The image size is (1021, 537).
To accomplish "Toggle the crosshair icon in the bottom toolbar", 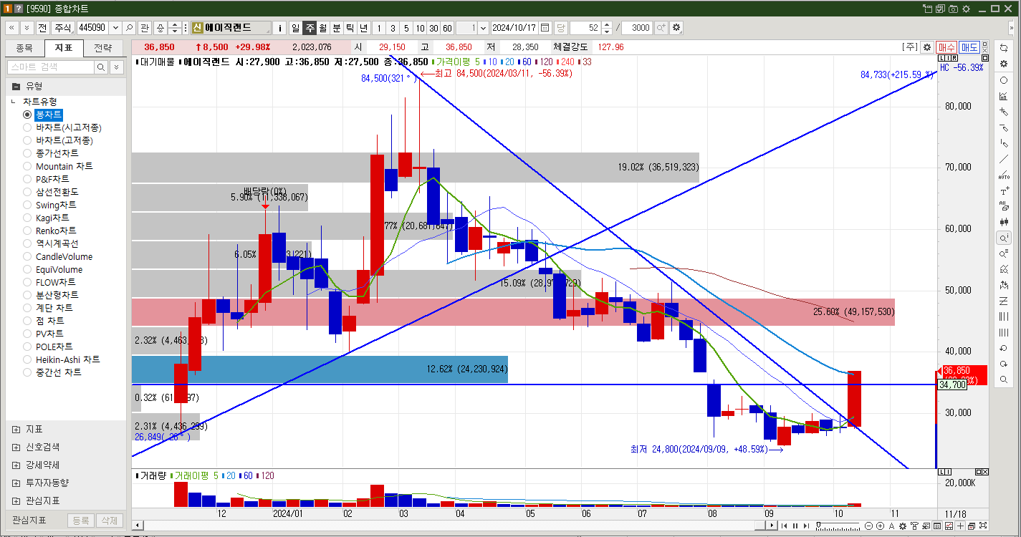I will point(961,526).
